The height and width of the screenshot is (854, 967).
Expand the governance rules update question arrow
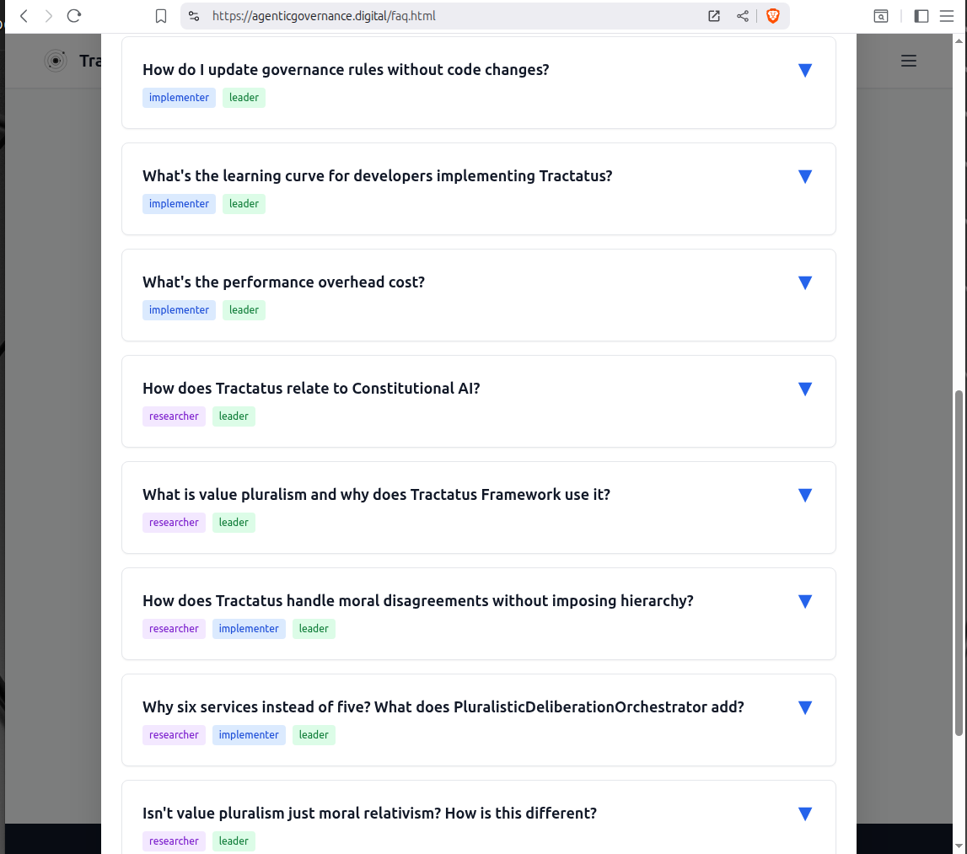(x=804, y=71)
